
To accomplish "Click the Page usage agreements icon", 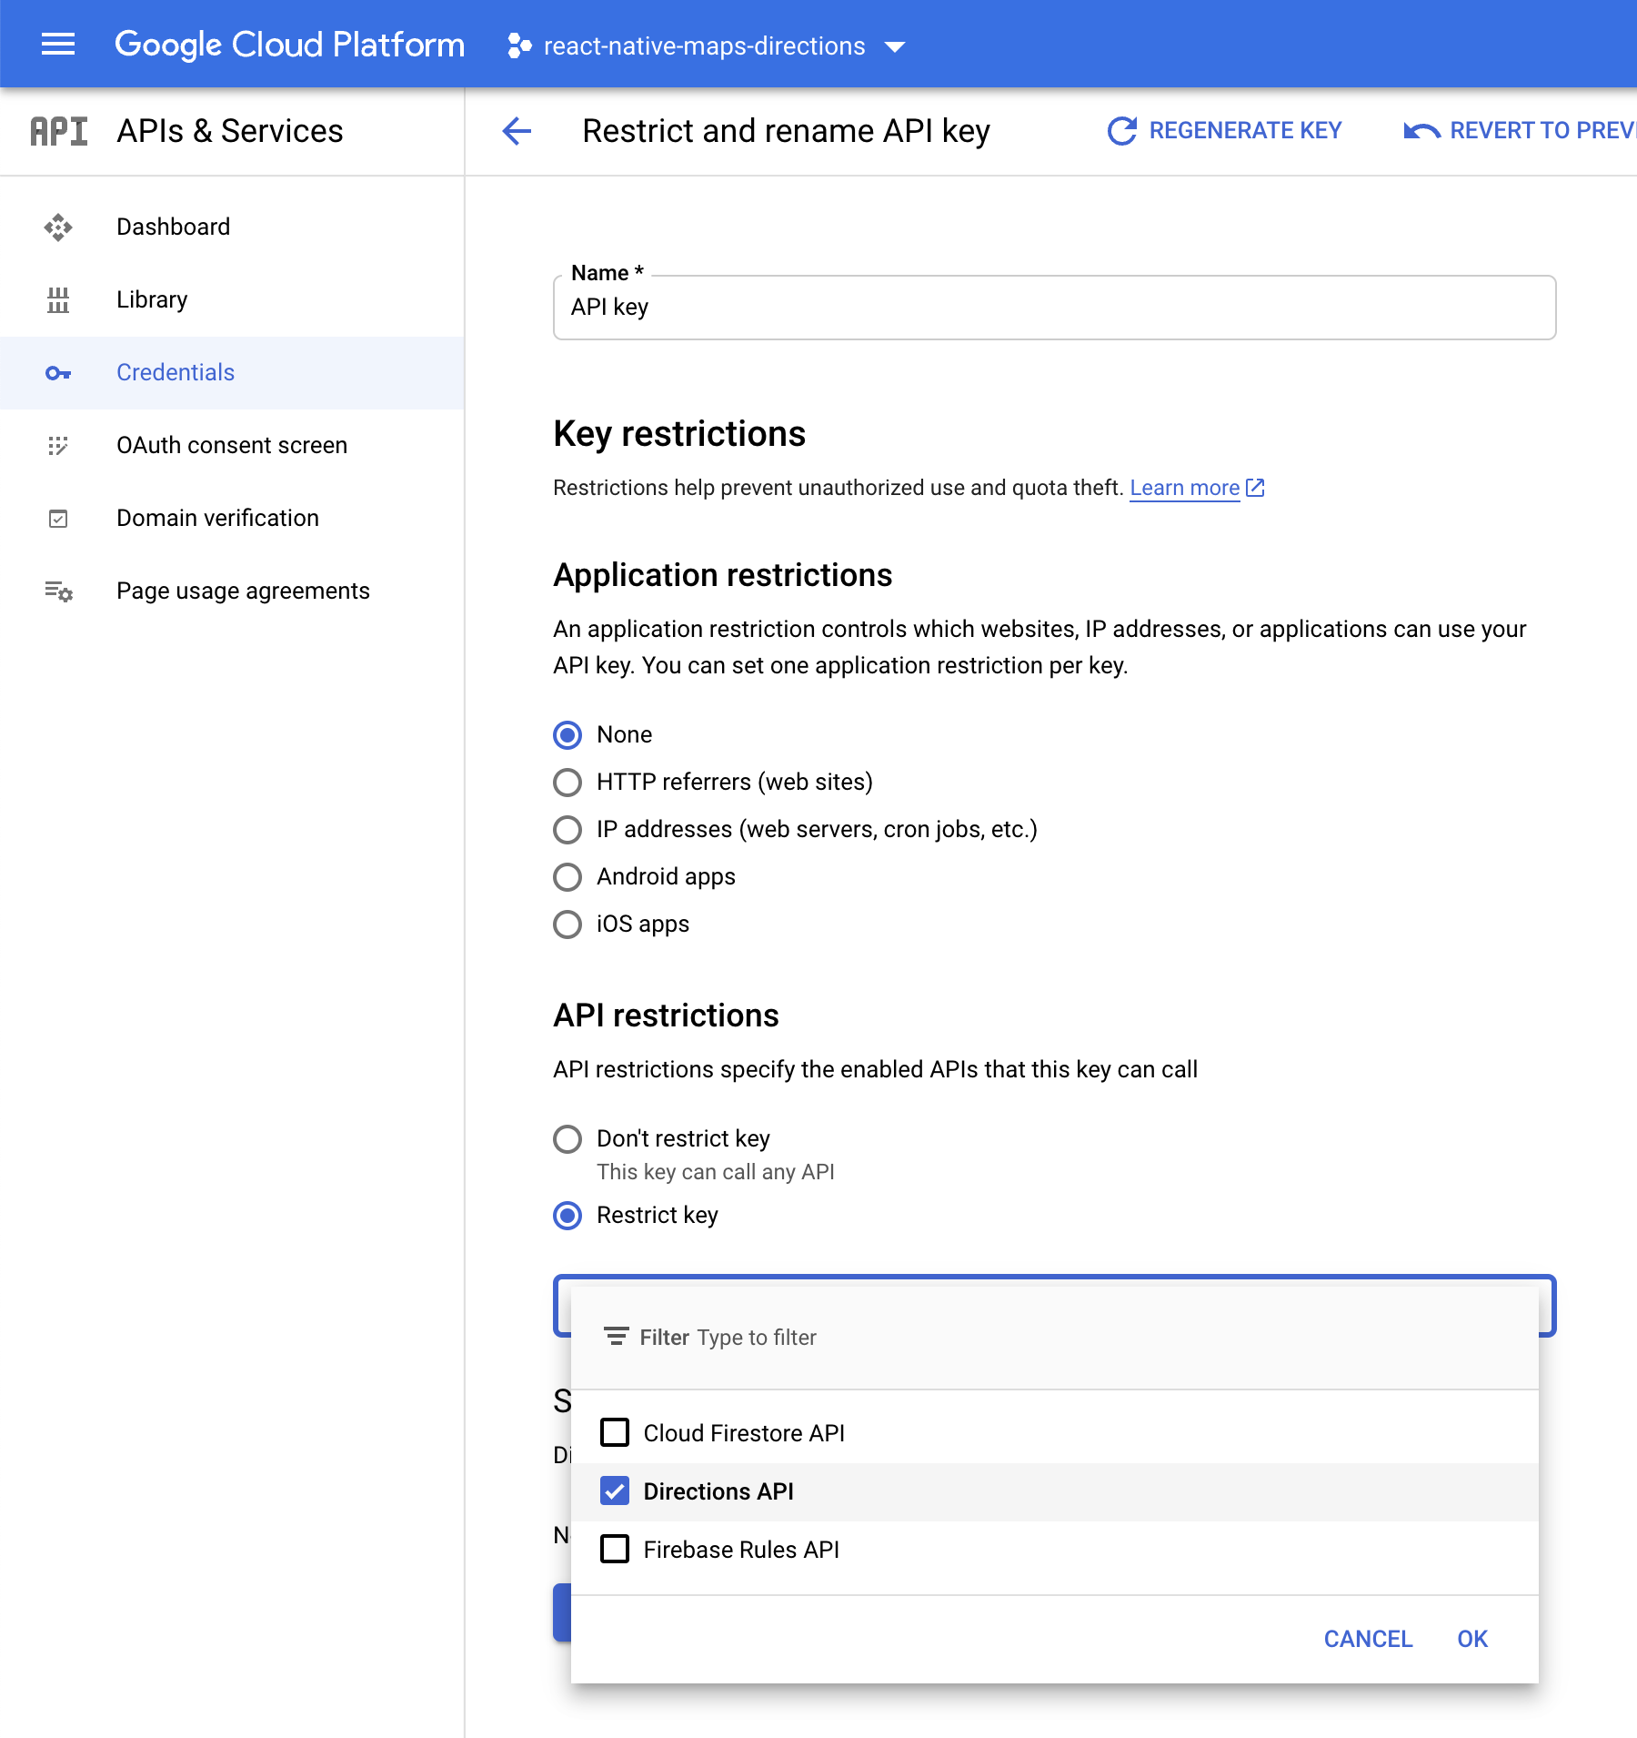I will (x=57, y=591).
